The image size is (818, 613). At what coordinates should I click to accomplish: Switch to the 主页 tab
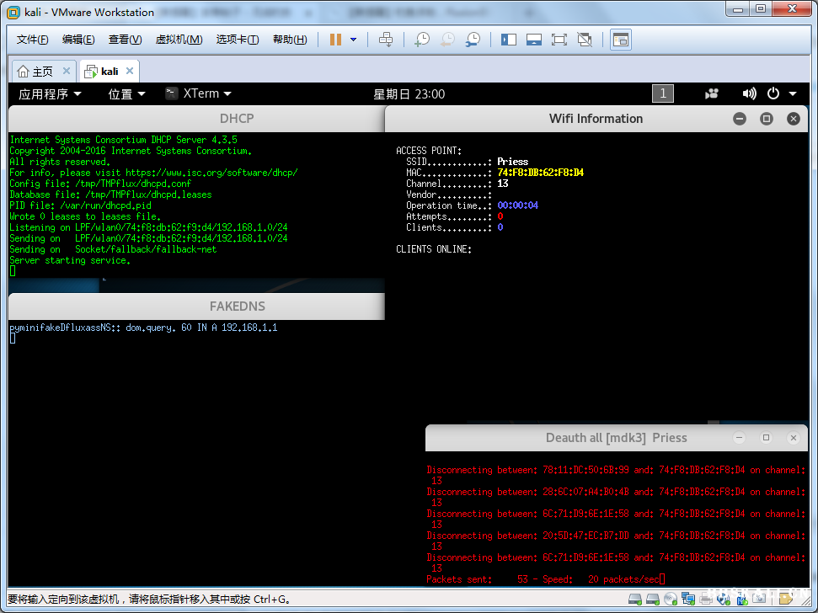(x=35, y=72)
